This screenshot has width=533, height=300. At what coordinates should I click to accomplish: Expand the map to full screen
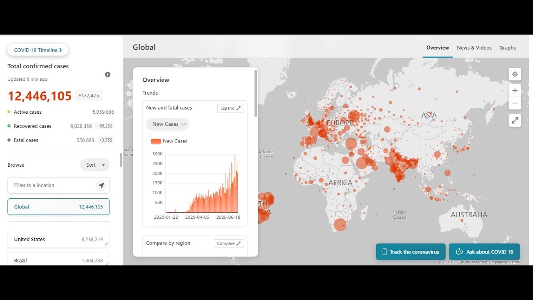click(x=515, y=120)
